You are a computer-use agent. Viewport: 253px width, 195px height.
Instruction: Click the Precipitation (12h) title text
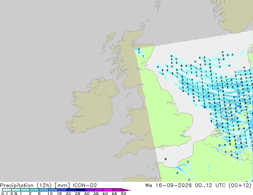tap(26, 185)
